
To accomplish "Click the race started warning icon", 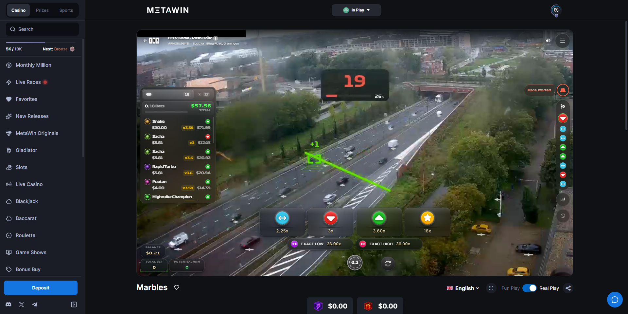I will click(x=563, y=90).
